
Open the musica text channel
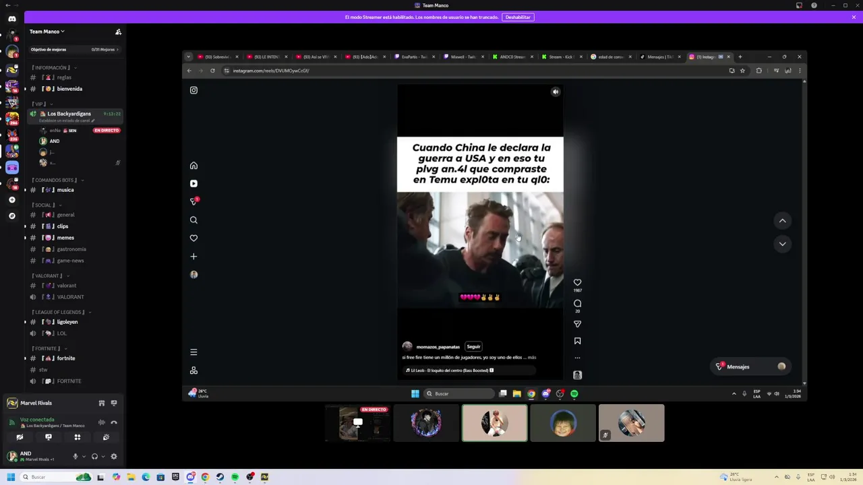point(74,190)
